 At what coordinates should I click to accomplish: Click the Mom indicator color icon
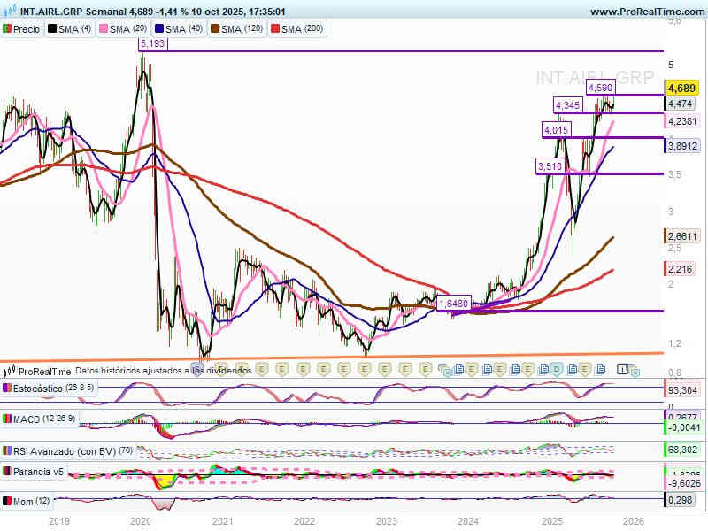(8, 502)
